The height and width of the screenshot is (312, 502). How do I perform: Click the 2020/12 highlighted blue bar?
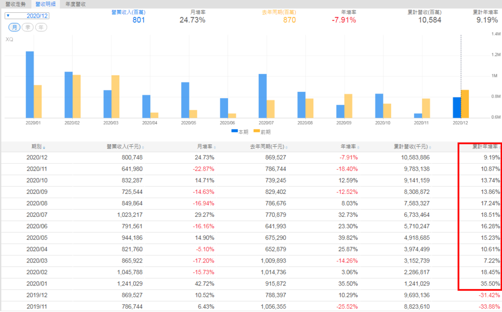tap(457, 107)
